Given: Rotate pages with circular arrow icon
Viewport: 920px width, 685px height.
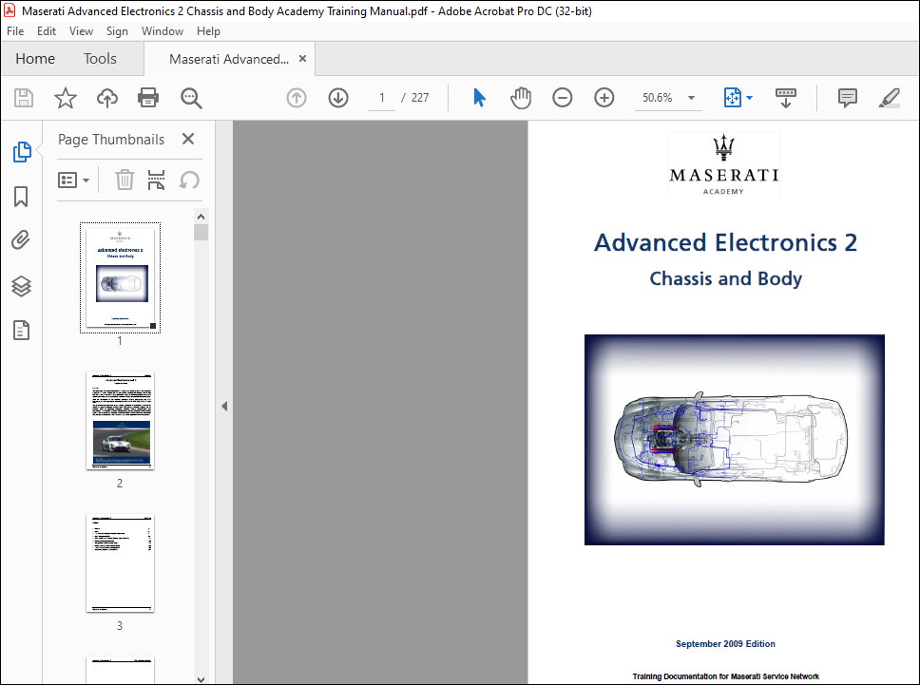Looking at the screenshot, I should [189, 181].
